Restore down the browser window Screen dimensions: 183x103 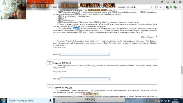pos(174,2)
